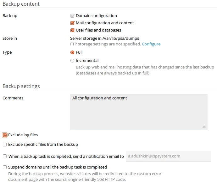
Task: Click the User files and databases label
Action: tap(98, 30)
